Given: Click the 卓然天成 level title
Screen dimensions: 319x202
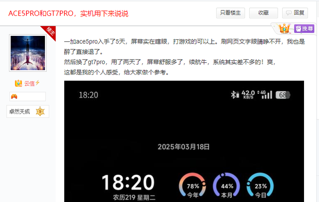Looking at the screenshot, I should [19, 111].
